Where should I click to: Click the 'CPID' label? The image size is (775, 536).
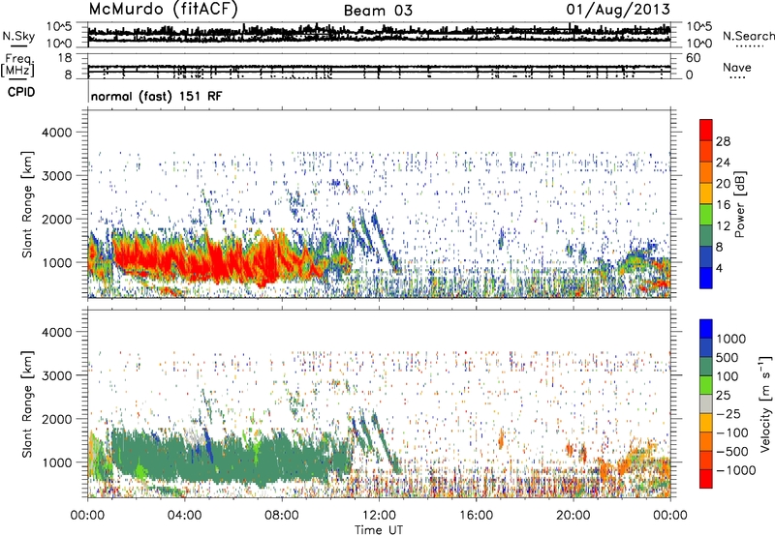[21, 92]
